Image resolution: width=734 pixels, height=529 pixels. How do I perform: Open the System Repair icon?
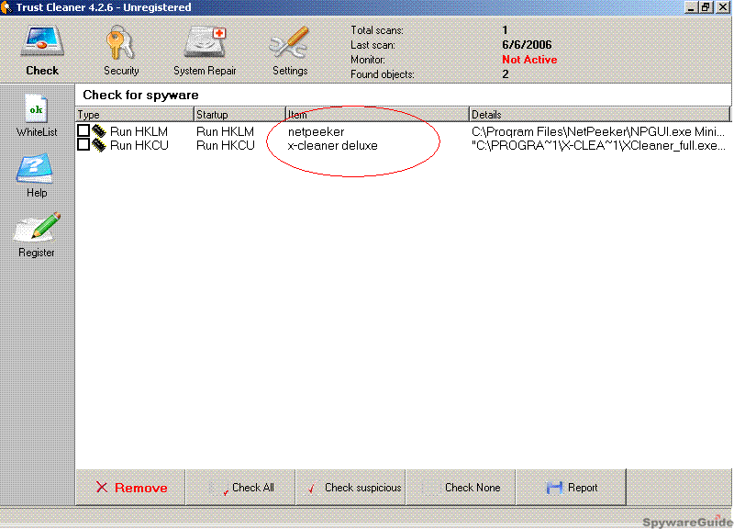click(205, 43)
